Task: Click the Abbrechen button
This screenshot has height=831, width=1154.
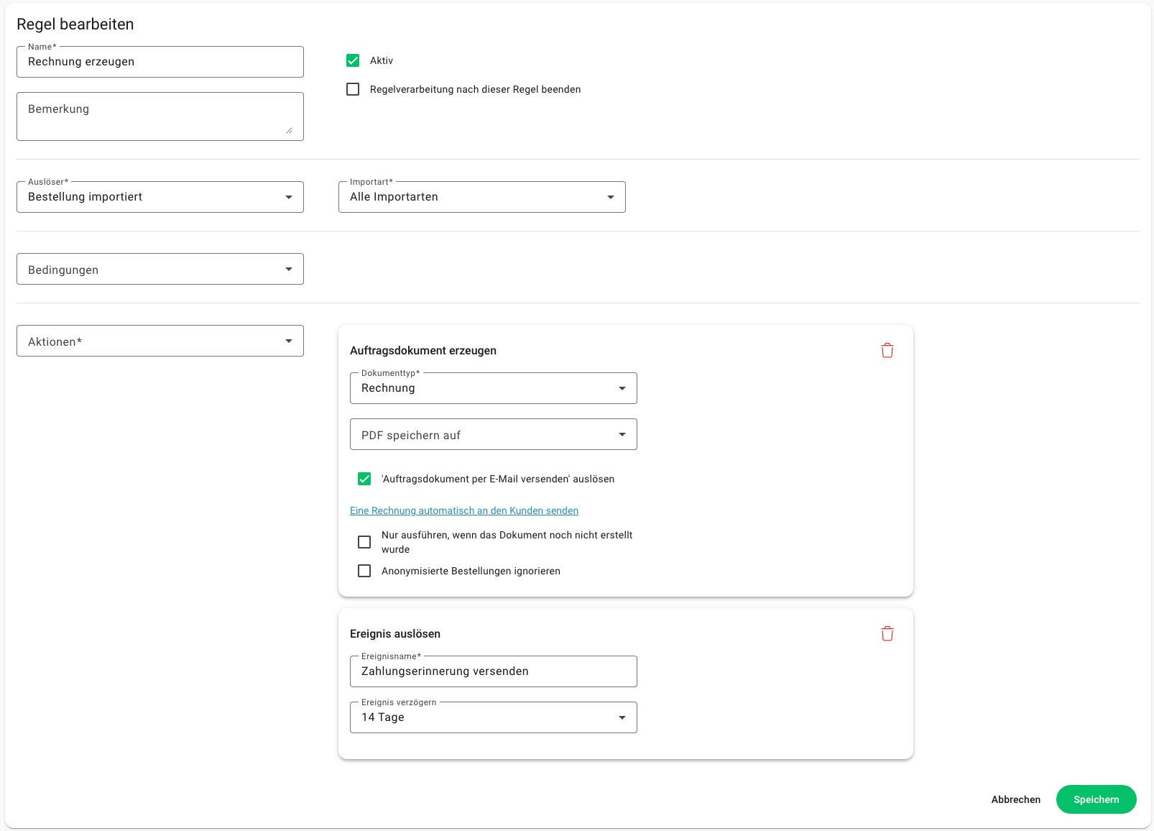Action: 1016,799
